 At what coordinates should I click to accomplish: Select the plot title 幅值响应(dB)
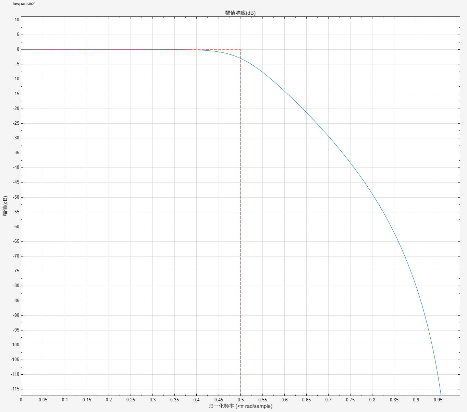240,13
